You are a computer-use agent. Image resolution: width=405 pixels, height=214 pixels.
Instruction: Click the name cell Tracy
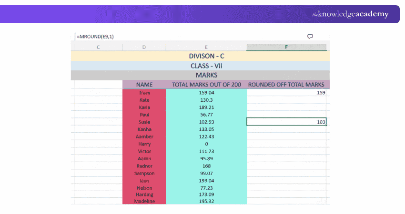144,93
